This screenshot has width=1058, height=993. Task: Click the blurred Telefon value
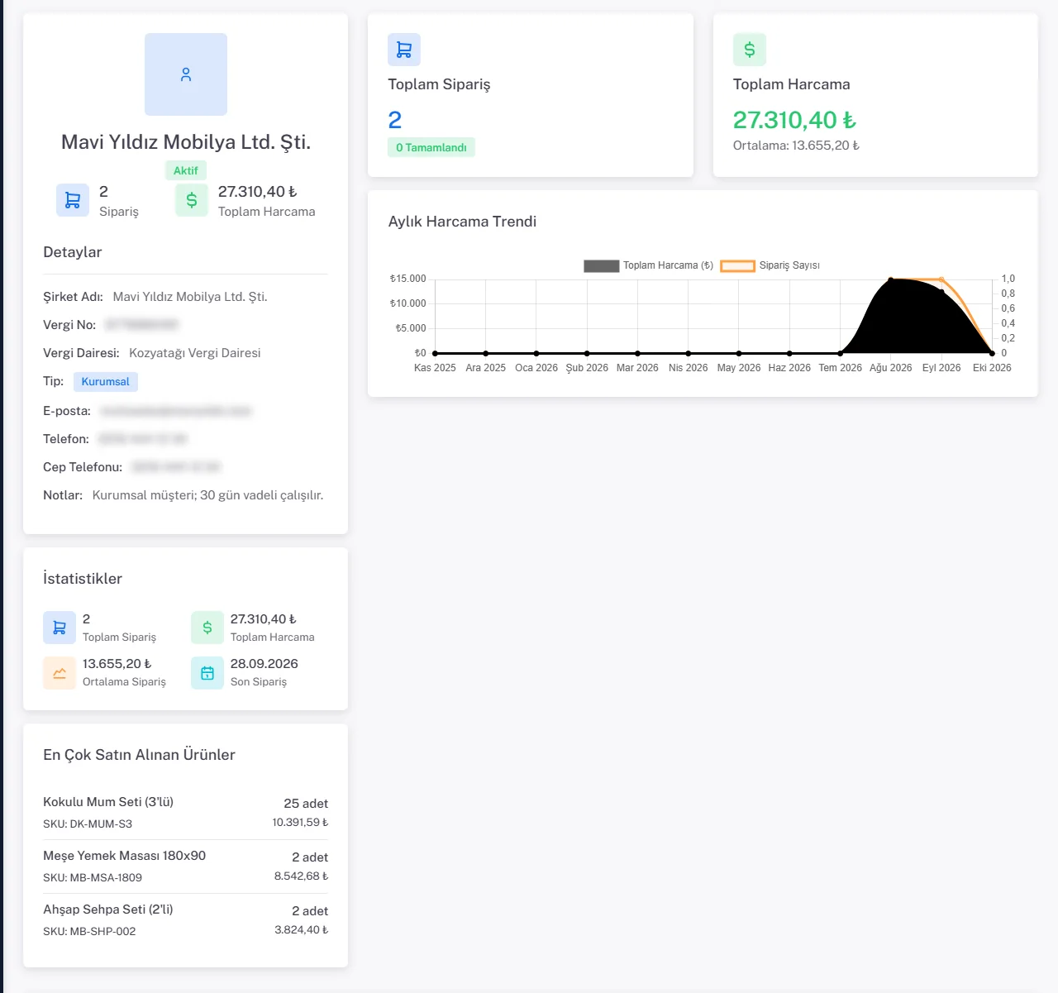pos(143,439)
